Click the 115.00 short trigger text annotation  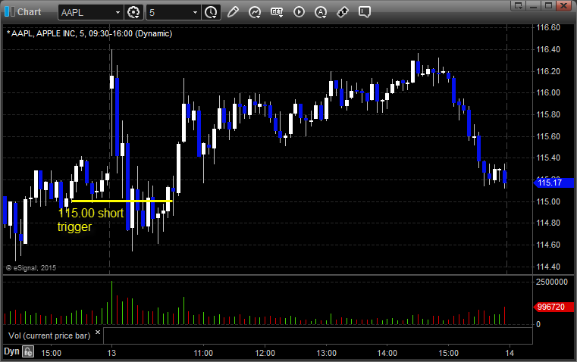90,220
